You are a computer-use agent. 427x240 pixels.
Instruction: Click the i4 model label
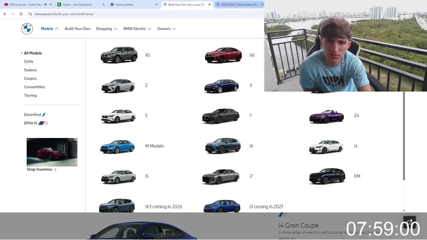[x=356, y=146]
